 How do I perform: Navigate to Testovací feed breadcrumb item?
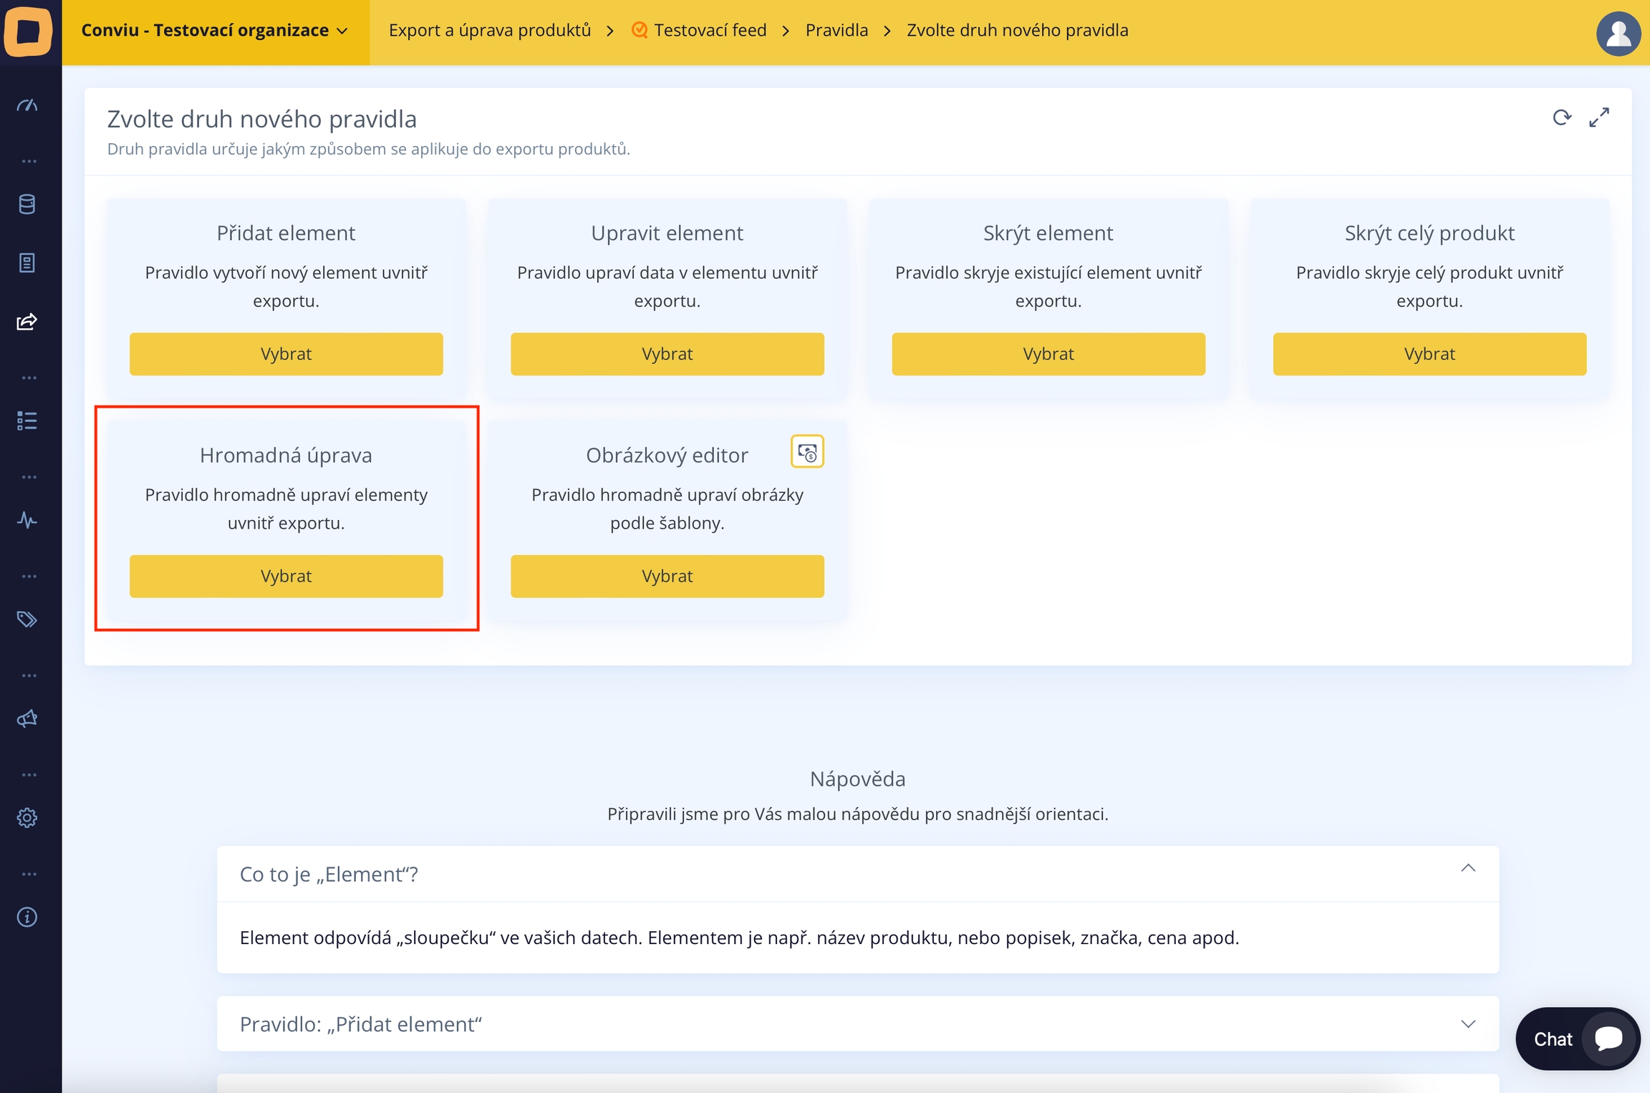point(709,31)
